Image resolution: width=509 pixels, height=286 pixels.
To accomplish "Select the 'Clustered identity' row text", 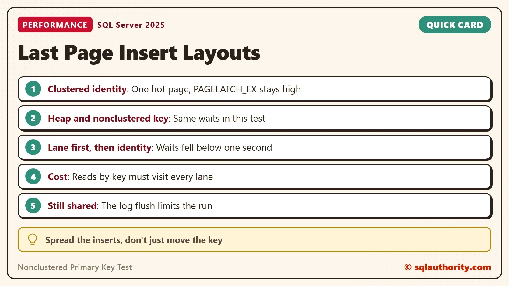I will point(87,89).
